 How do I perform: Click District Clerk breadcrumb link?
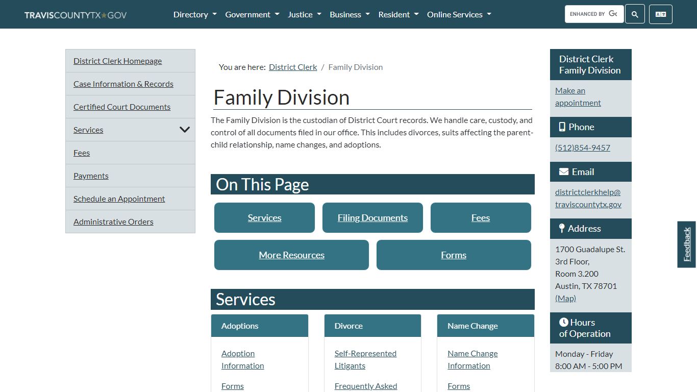click(293, 67)
